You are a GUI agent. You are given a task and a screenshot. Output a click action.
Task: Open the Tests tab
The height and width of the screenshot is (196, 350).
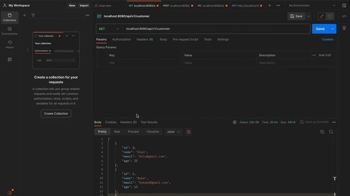[x=208, y=39]
